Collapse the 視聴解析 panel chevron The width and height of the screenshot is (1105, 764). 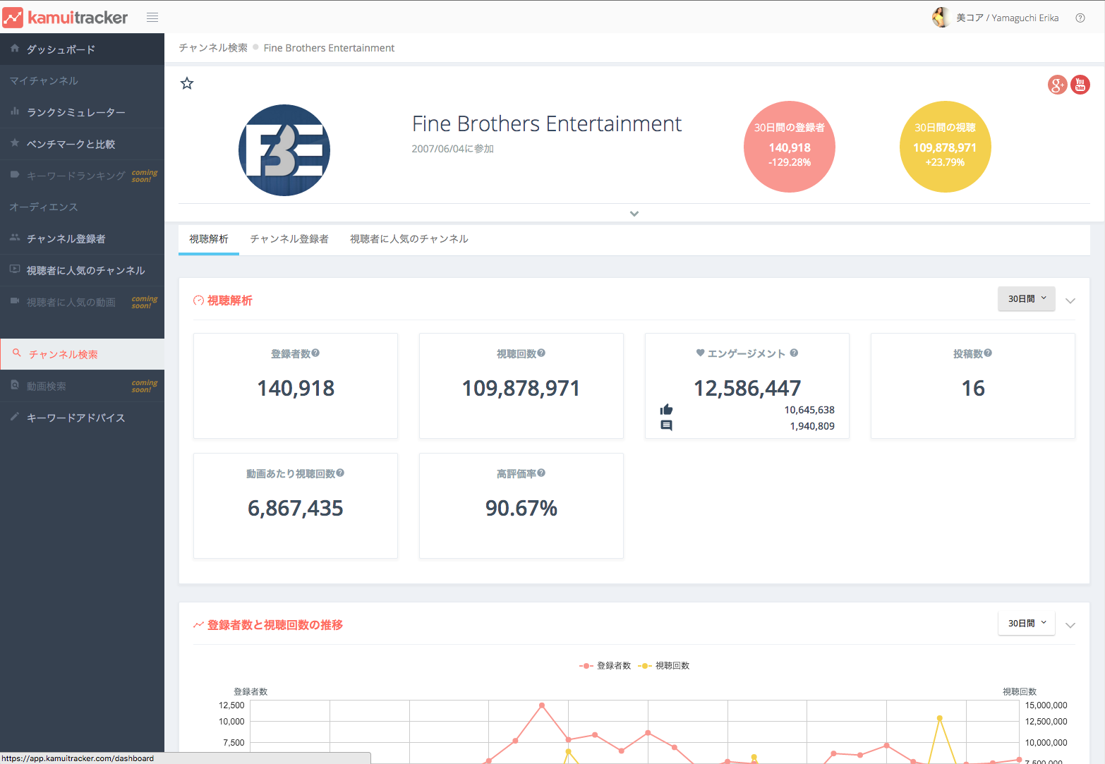[x=1070, y=301]
